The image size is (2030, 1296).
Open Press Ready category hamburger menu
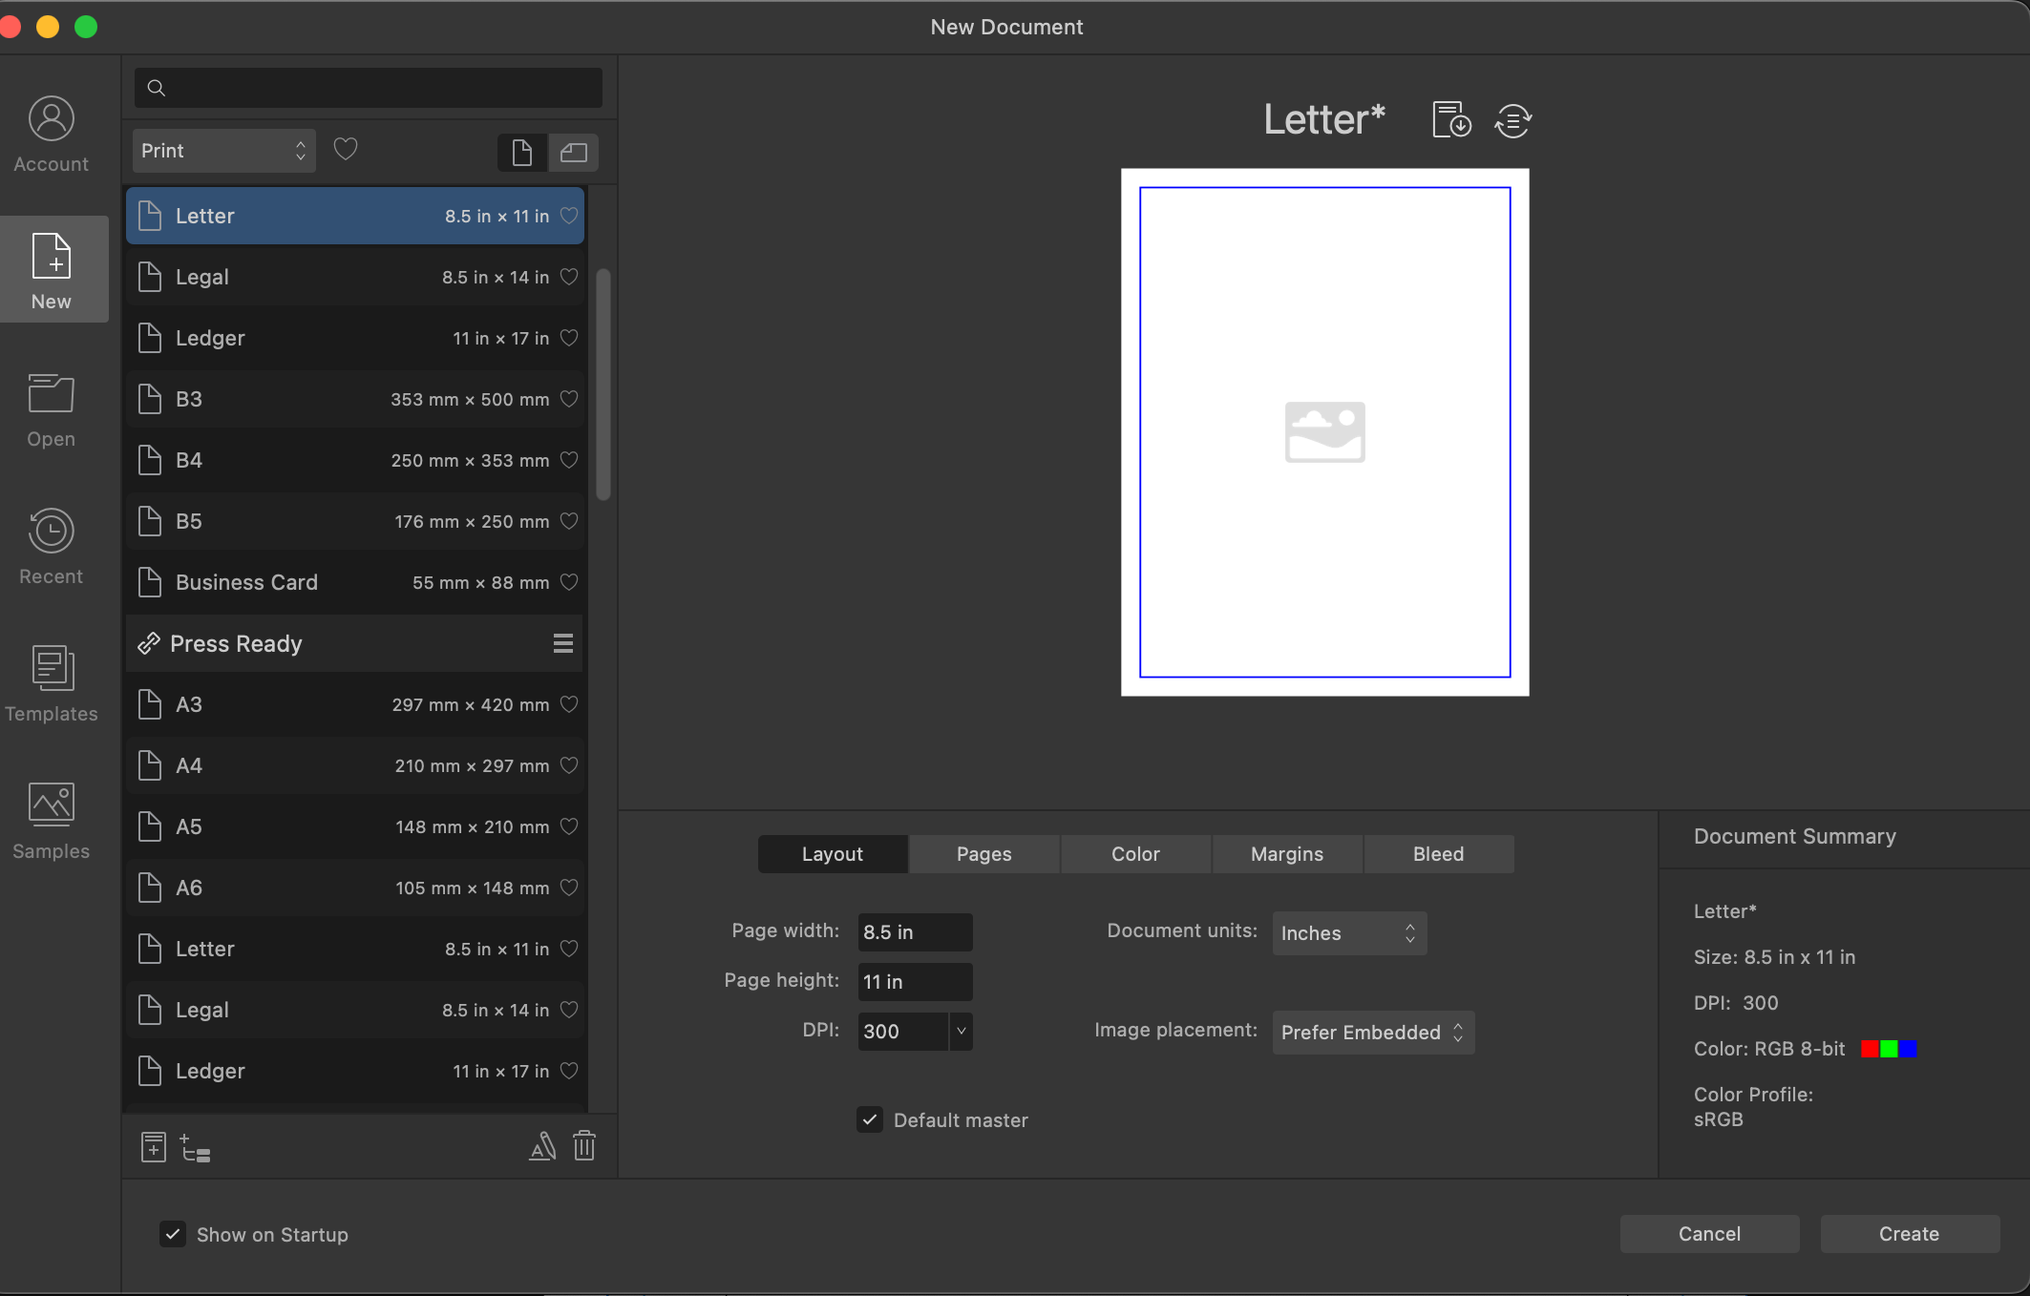(563, 643)
